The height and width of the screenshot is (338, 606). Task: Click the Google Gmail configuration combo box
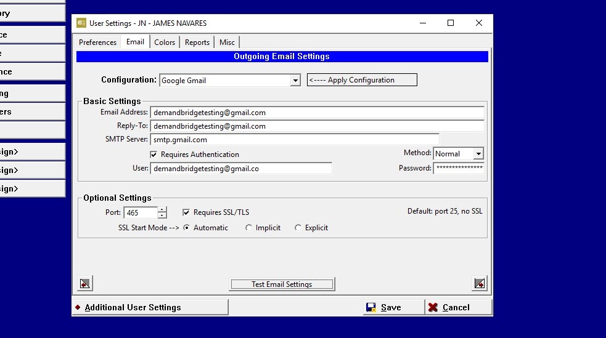click(x=230, y=80)
